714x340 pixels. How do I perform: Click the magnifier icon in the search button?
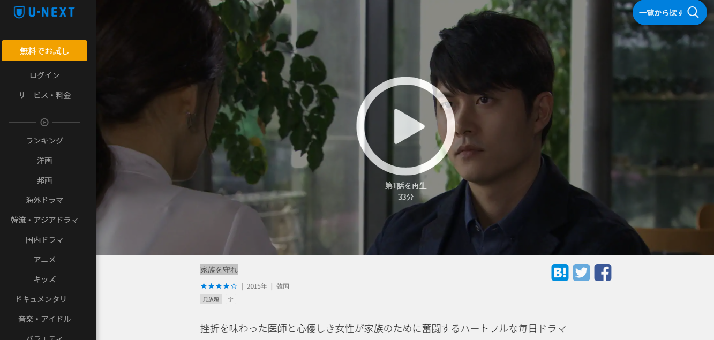693,12
